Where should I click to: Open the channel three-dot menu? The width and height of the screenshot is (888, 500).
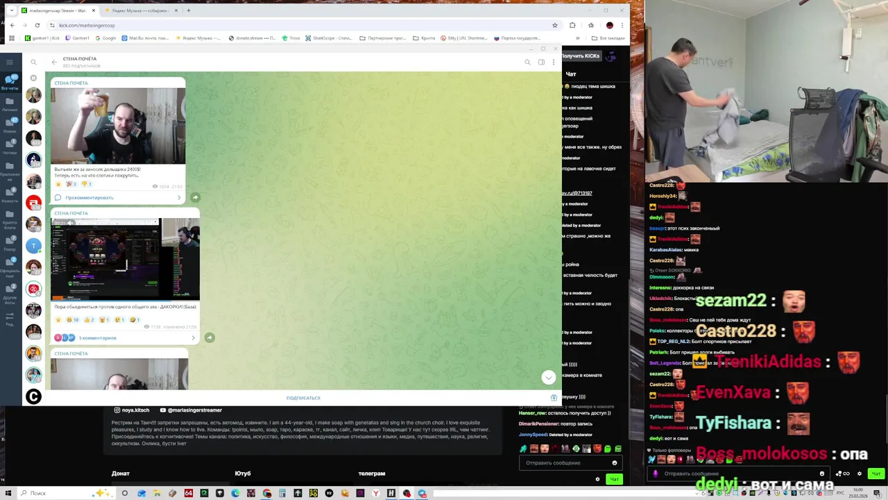point(553,62)
